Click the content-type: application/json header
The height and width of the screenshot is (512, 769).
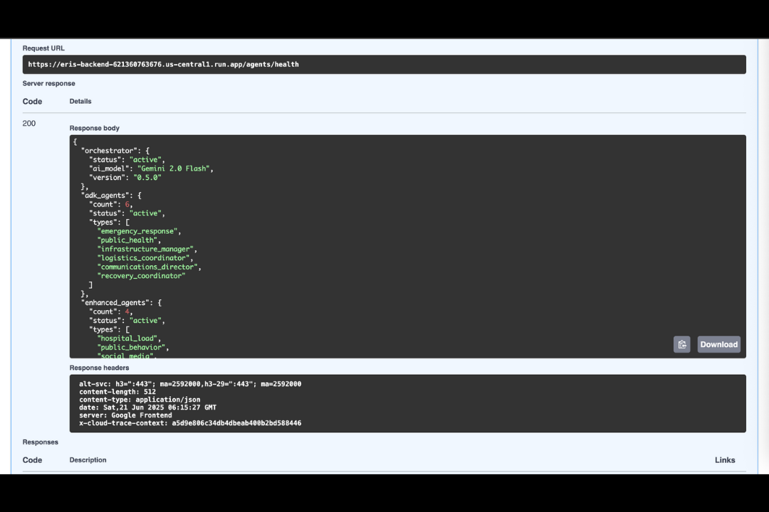click(140, 400)
